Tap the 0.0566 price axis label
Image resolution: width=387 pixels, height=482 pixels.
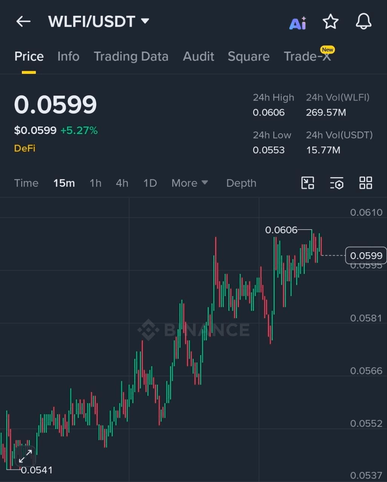pos(366,371)
